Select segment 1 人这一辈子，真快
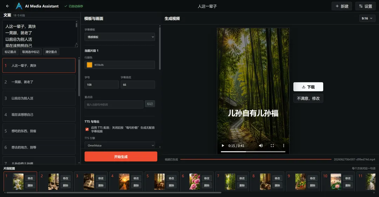 (x=39, y=65)
